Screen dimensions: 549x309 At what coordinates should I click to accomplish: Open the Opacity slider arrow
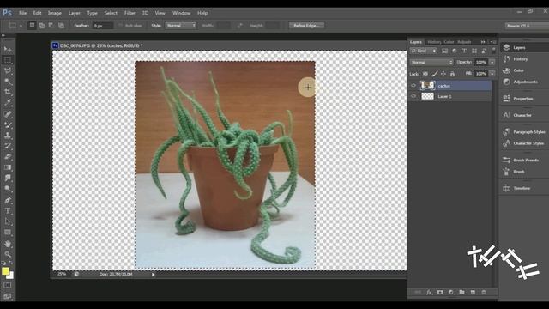492,63
